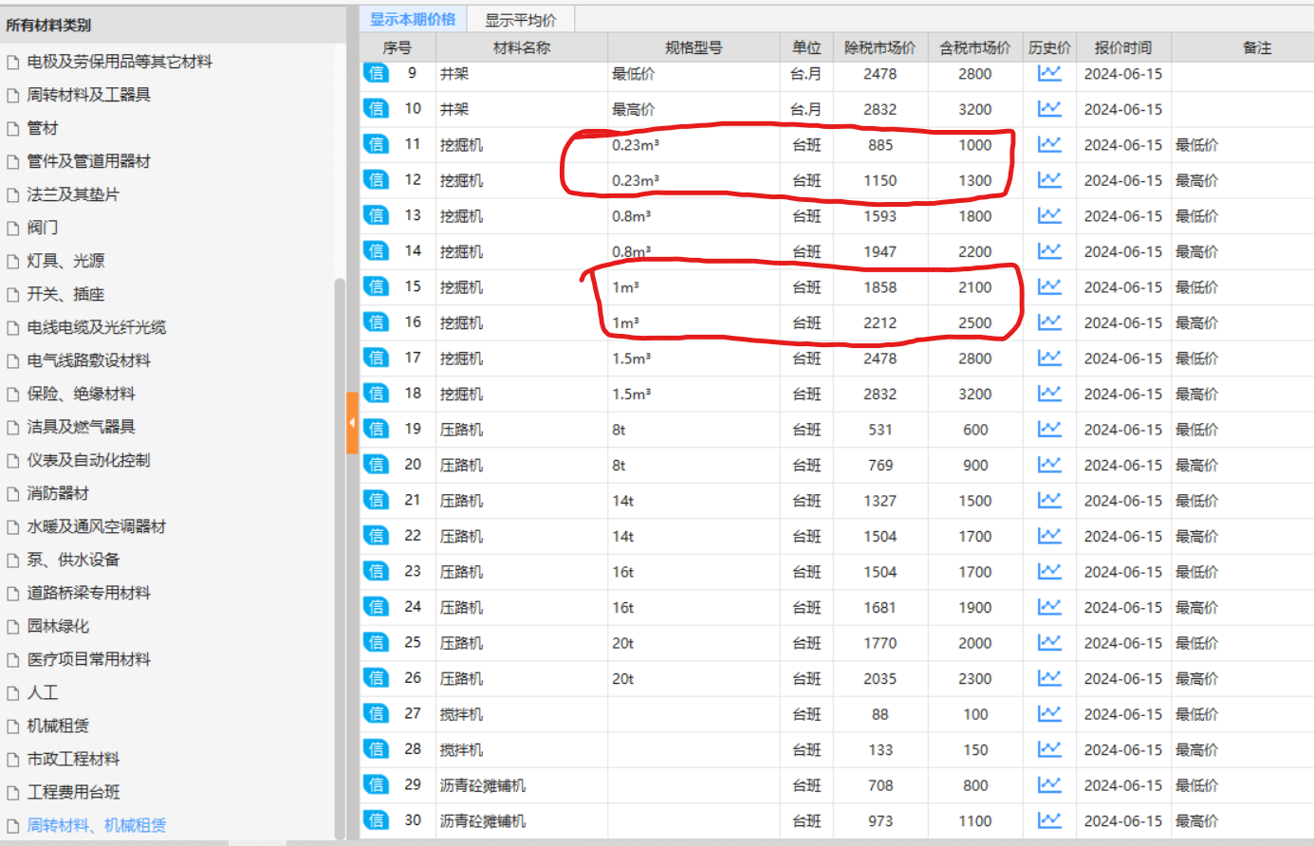1314x846 pixels.
Task: Click the blue 信 badge on row 14
Action: 377,251
